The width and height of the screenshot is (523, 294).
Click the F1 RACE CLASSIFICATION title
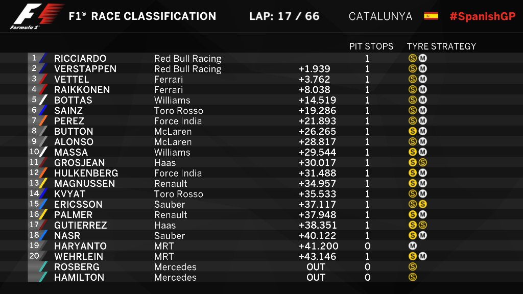142,16
